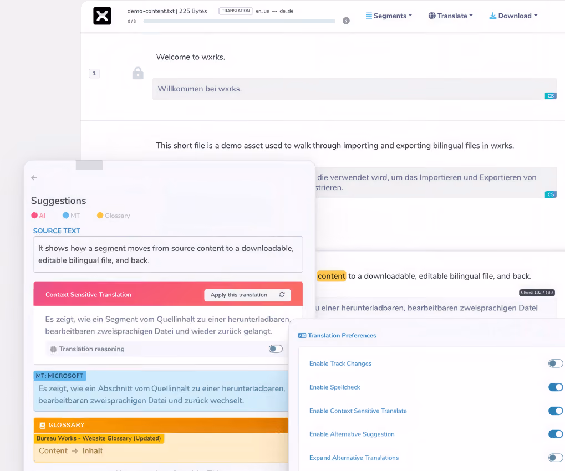Click the MT: MICROSOFT label
The image size is (565, 471).
[x=59, y=376]
